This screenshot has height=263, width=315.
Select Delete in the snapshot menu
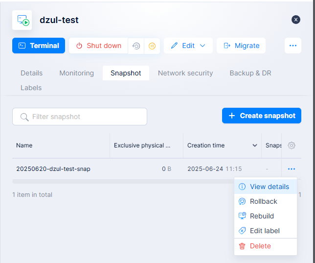coord(260,246)
